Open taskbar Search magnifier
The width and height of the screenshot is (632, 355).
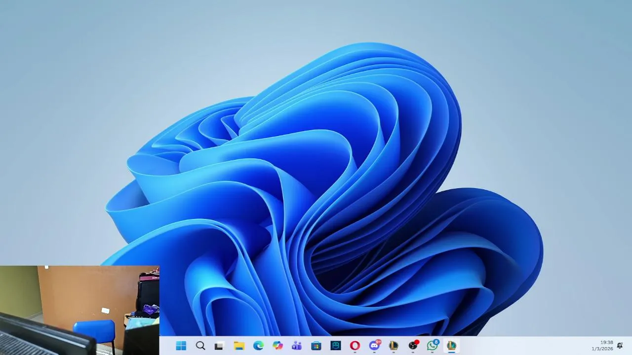[x=200, y=346]
